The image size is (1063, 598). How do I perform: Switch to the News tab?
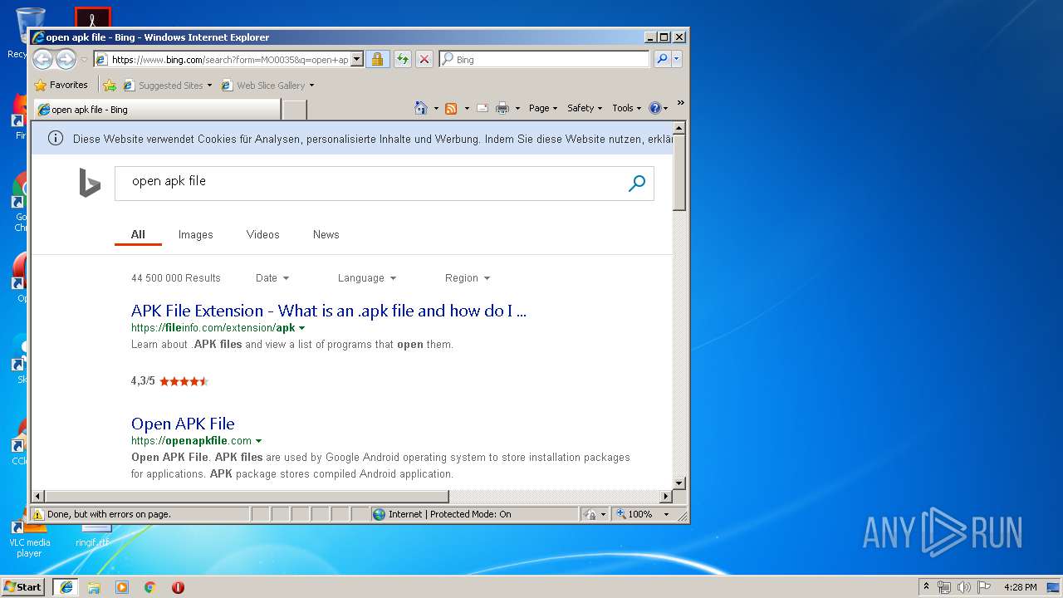326,235
